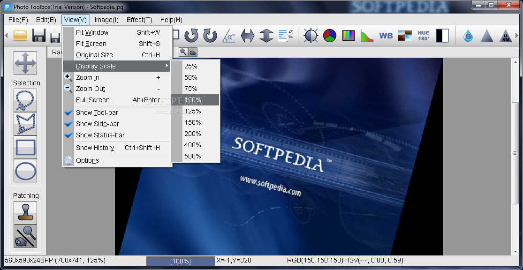Select Original Size menu entry
Screen dimensions: 523x270
117,55
